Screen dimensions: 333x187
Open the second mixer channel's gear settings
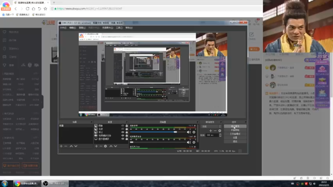(x=194, y=142)
